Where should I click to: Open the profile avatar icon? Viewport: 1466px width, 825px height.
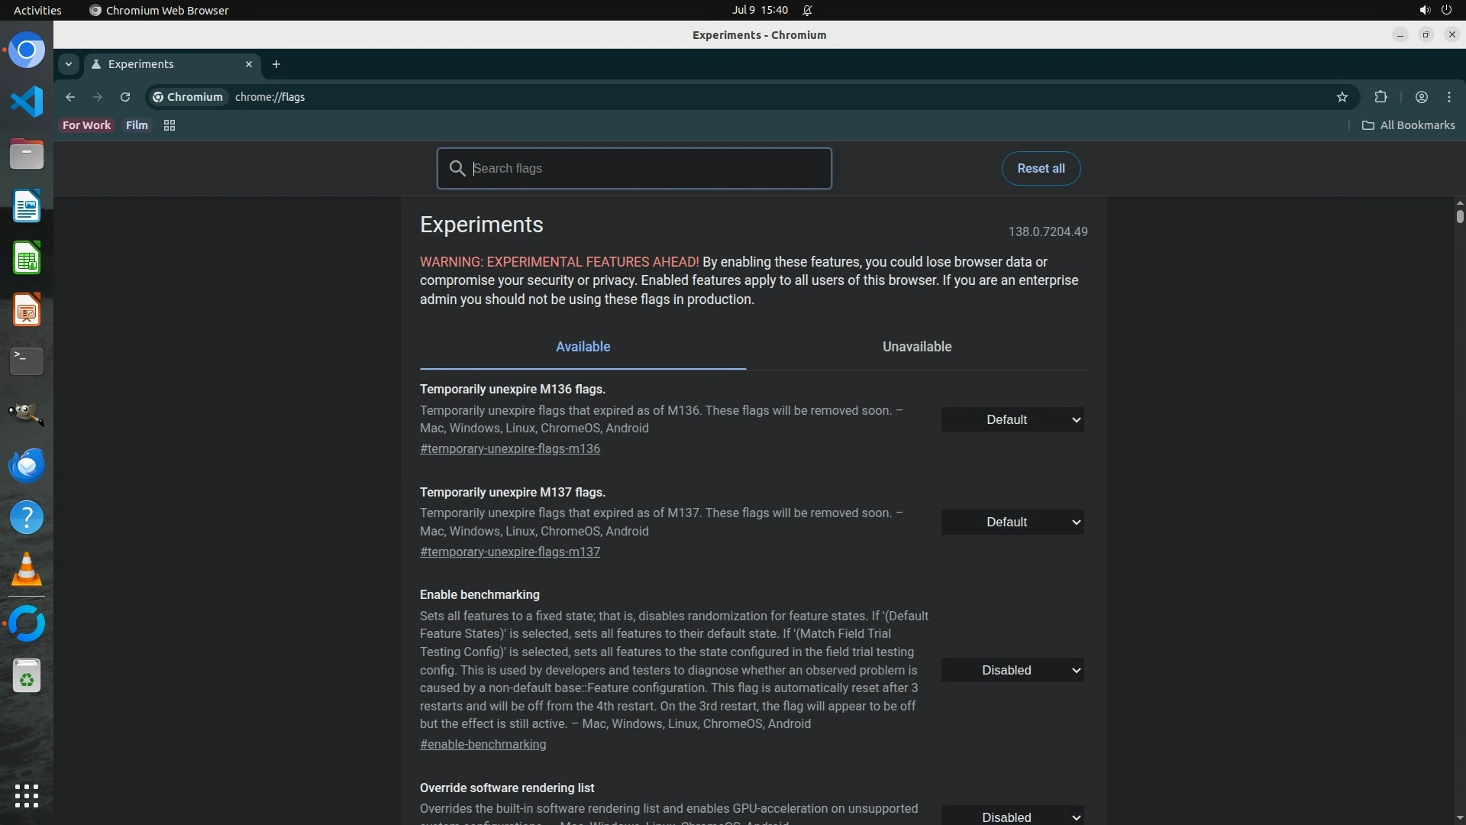1422,97
